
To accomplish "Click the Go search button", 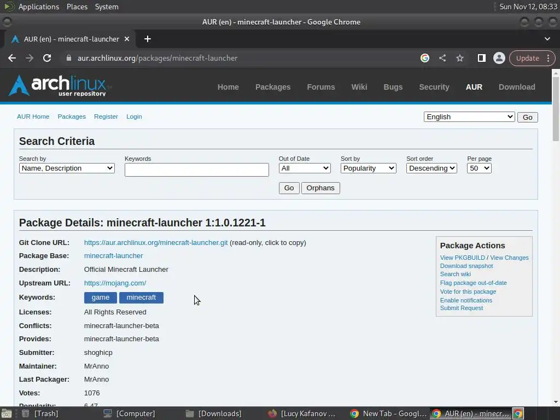I will (289, 188).
